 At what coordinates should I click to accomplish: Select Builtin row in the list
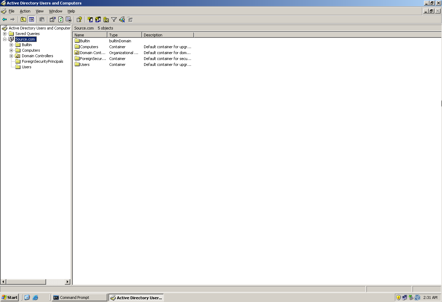tap(133, 41)
